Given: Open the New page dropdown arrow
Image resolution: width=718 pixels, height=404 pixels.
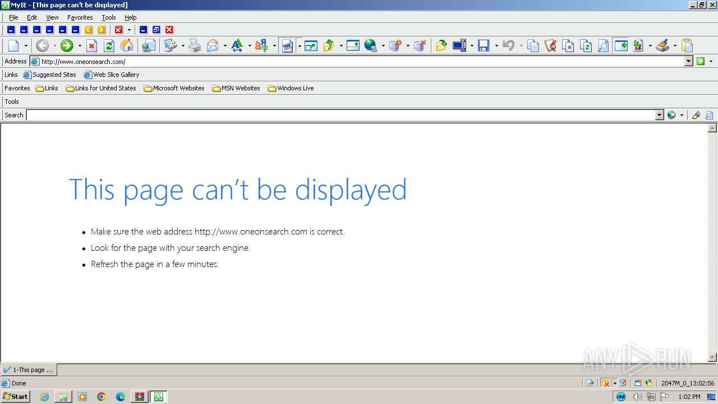Looking at the screenshot, I should tap(26, 46).
